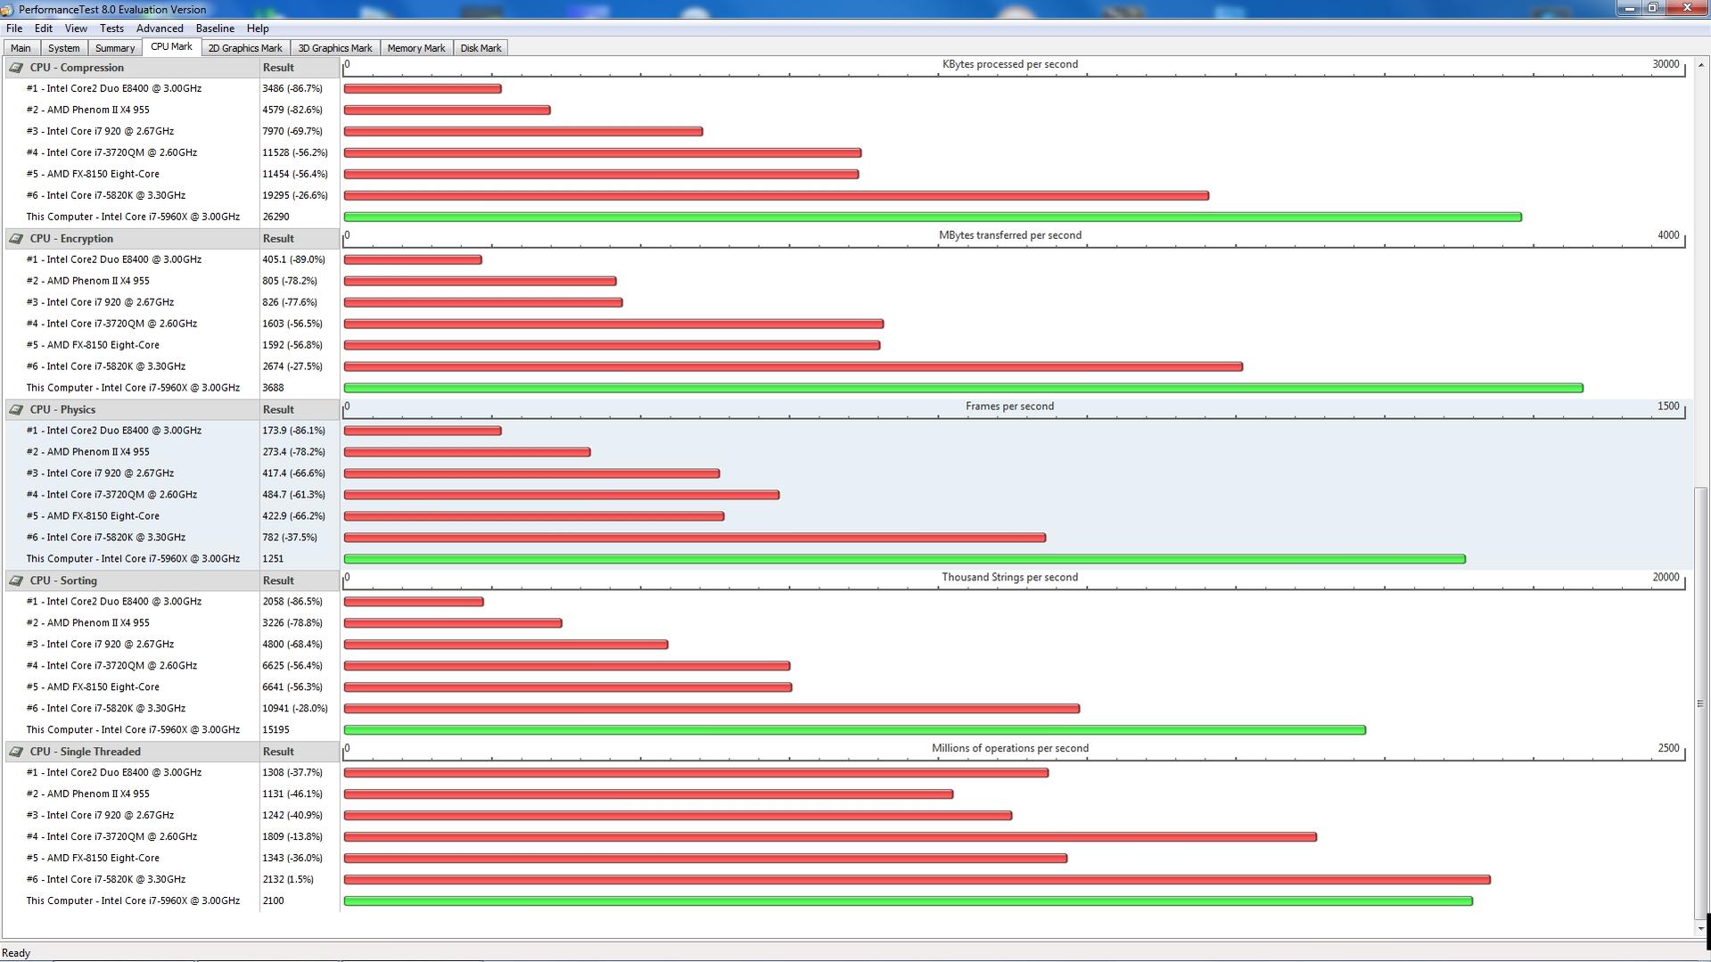Switch to the Summary tab
The image size is (1711, 962).
click(x=115, y=48)
